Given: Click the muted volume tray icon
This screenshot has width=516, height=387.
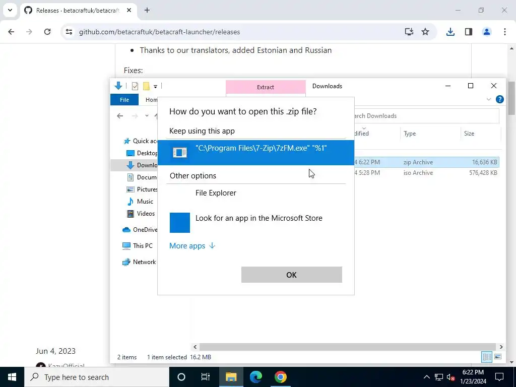Looking at the screenshot, I should coord(450,377).
